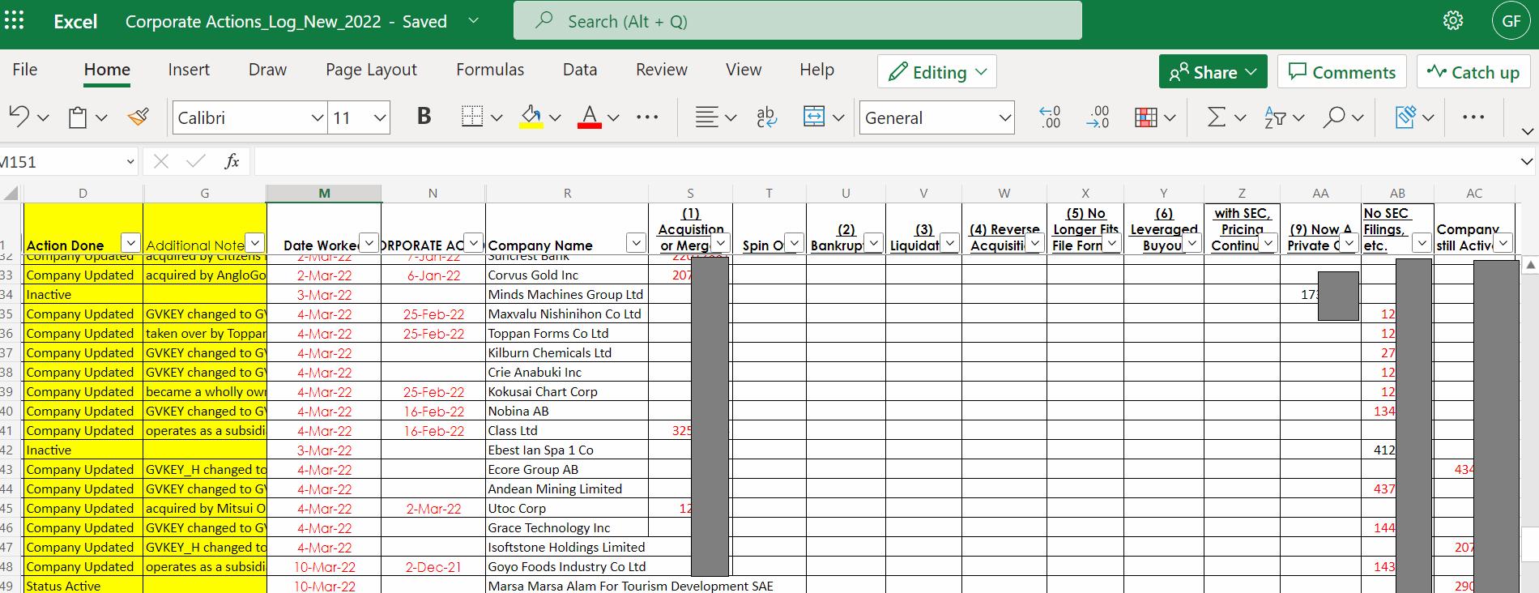Open the Review tab
1539x593 pixels.
click(x=662, y=70)
